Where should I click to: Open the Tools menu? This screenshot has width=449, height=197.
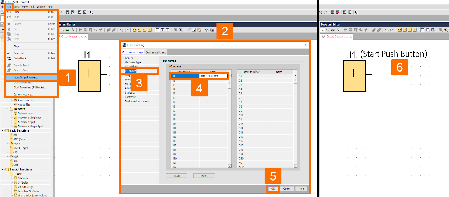pyautogui.click(x=32, y=7)
